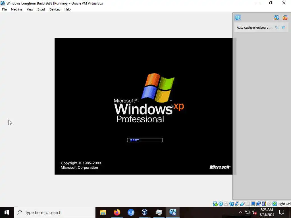
Task: Click the network tray icon
Action: click(248, 212)
